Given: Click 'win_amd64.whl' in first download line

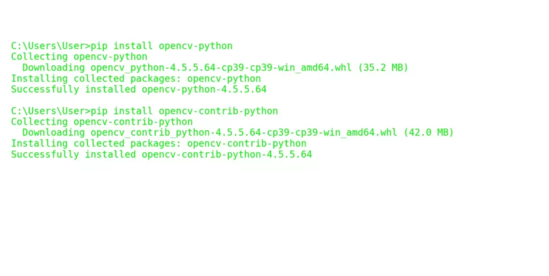Looking at the screenshot, I should pos(315,68).
